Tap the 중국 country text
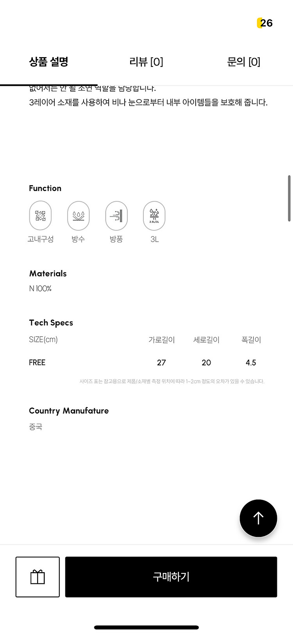 36,427
